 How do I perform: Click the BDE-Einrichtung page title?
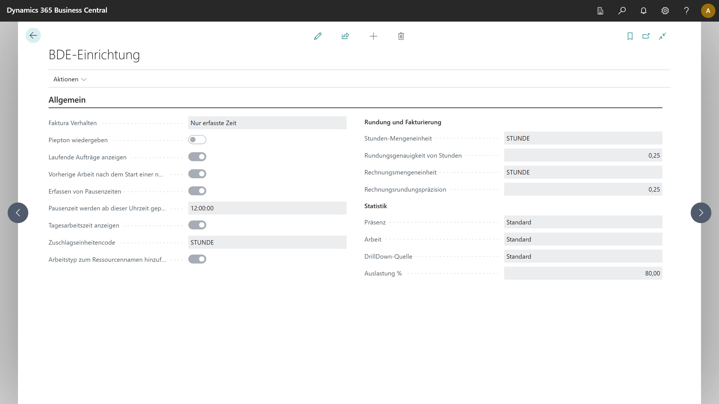point(94,55)
